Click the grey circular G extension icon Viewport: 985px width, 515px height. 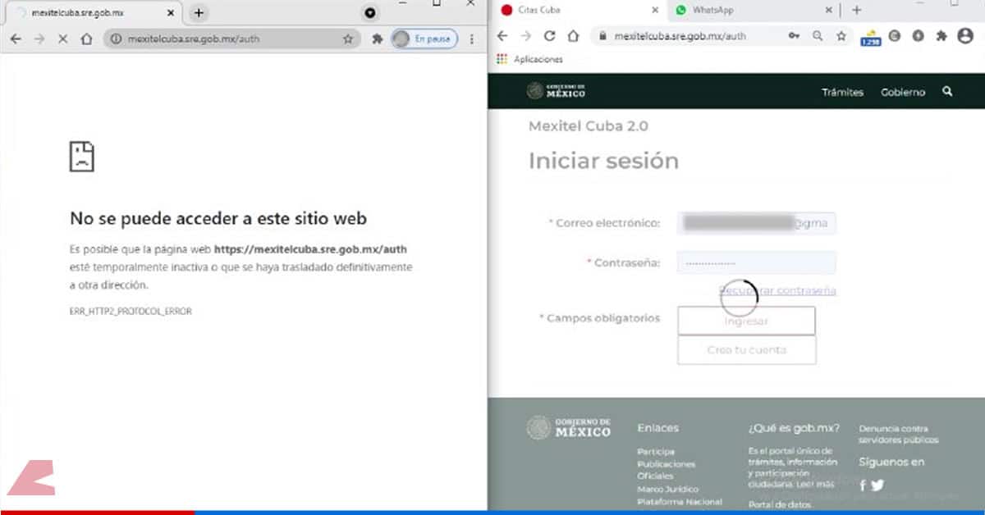click(x=895, y=36)
